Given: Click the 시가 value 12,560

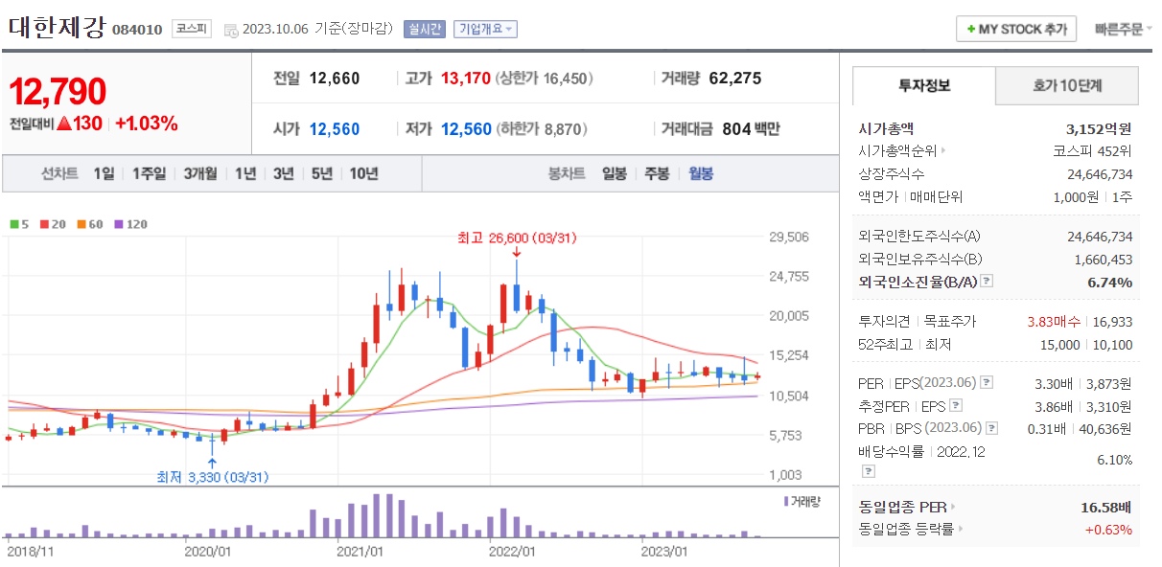Looking at the screenshot, I should coord(335,128).
